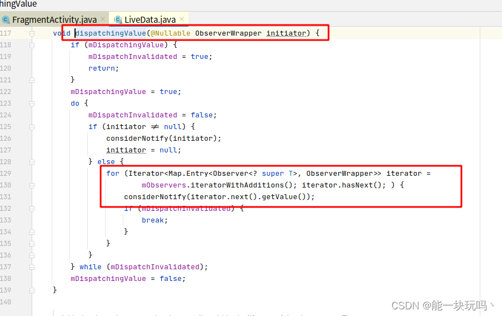Switch to the FragmentActivity.java tab
The height and width of the screenshot is (316, 502).
tap(54, 19)
